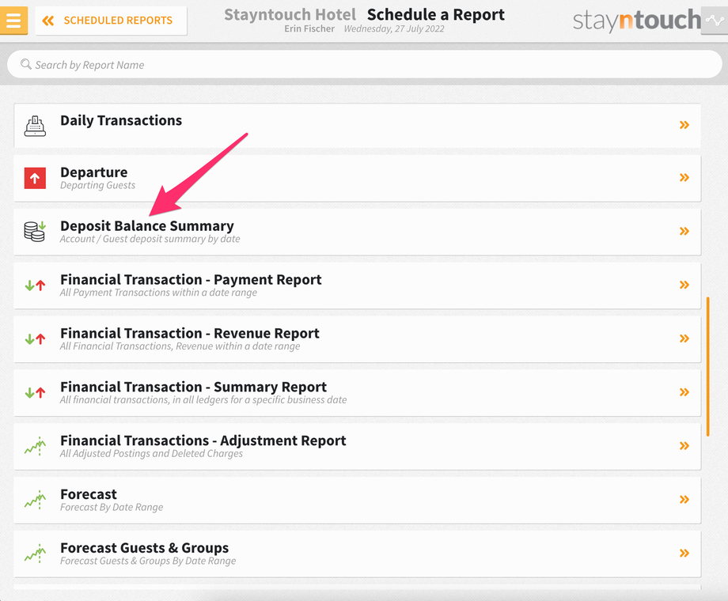Select Financial Transaction - Revenue Report title

(x=190, y=333)
